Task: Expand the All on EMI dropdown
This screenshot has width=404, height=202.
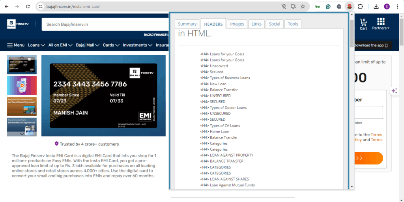Action: [x=60, y=45]
